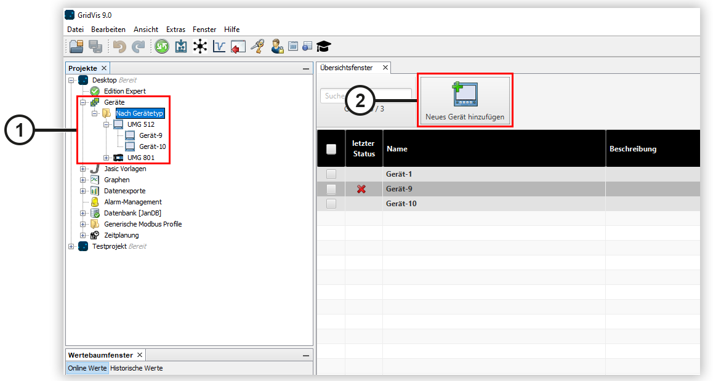Click the Neues Gerät hinzufügen button
Screen dimensions: 713x381
[465, 101]
